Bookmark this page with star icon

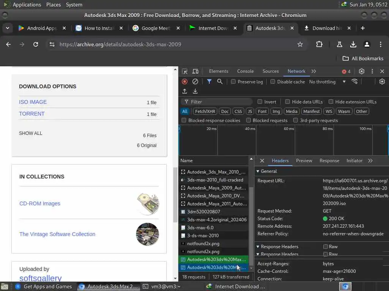pyautogui.click(x=300, y=44)
